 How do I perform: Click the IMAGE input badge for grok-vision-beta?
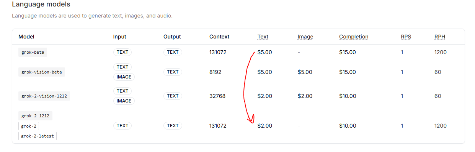click(x=124, y=77)
